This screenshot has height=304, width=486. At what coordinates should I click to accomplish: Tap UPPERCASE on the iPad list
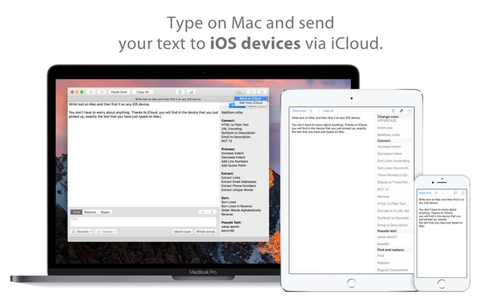[387, 120]
